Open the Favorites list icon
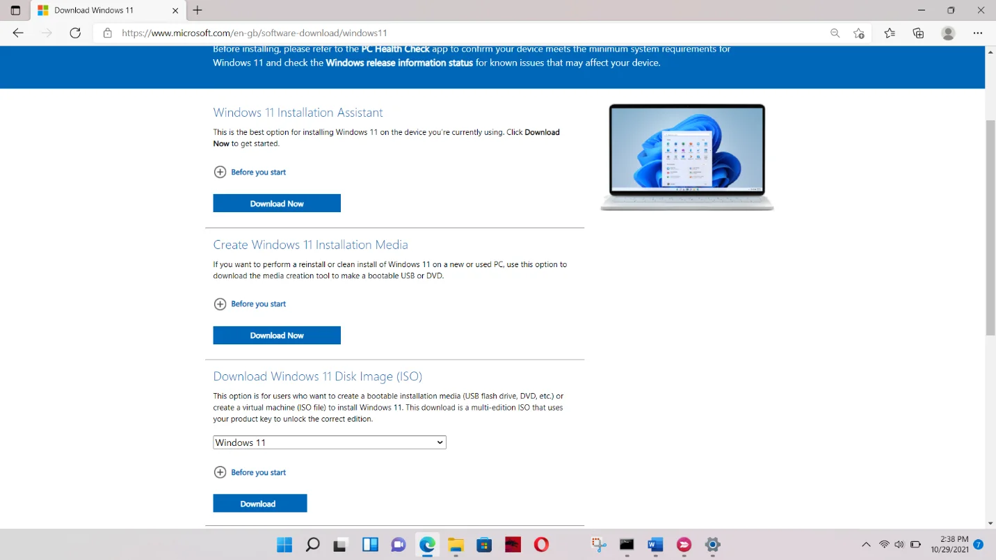 coord(889,33)
